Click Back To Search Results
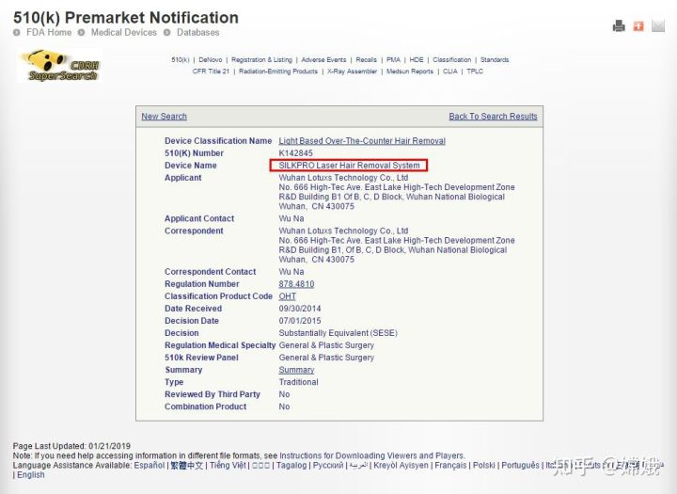 [493, 117]
